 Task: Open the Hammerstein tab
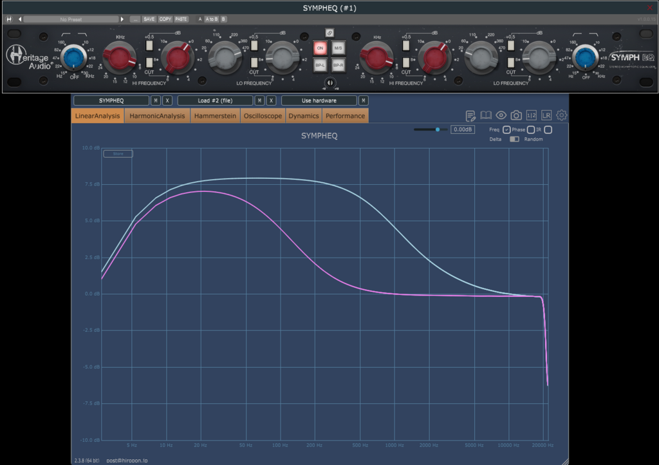[215, 116]
